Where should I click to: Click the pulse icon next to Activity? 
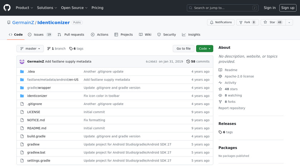(220, 83)
